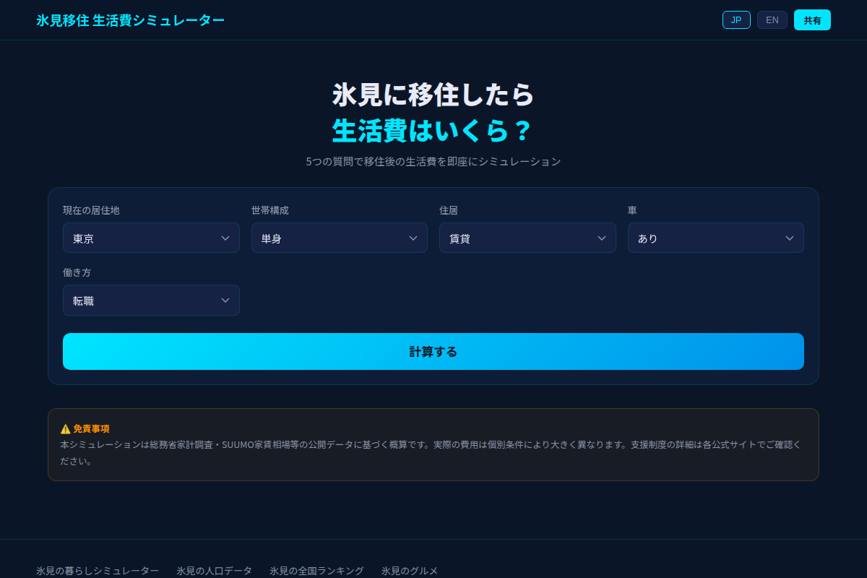Open the 氷見の暮らしシミュレーター footer link

(x=99, y=570)
